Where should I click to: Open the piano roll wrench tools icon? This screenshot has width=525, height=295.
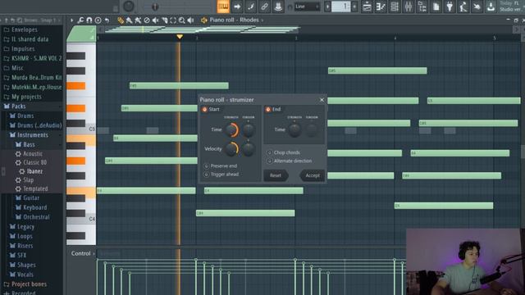(80, 20)
